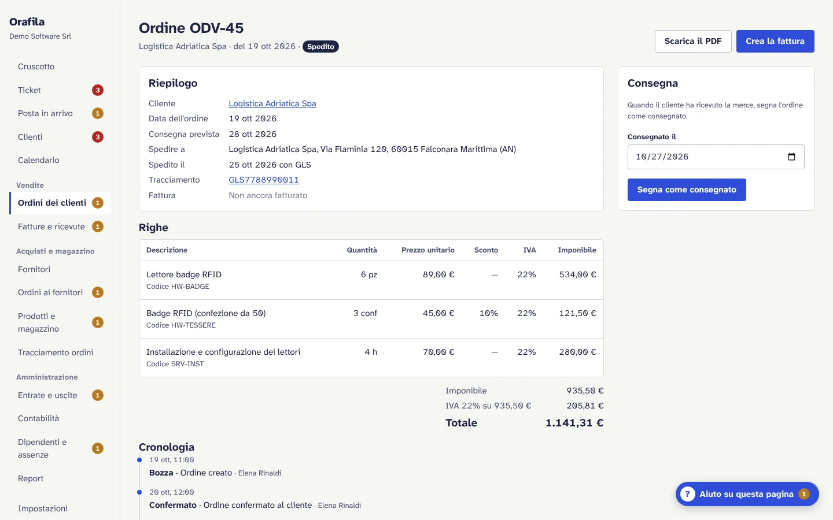
Task: Click the Quantità column header
Action: pyautogui.click(x=362, y=250)
